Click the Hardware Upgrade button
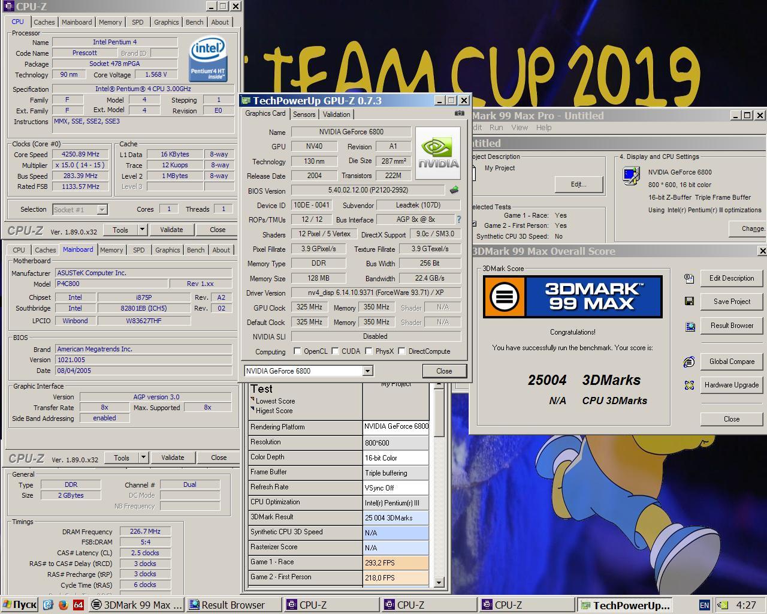 (732, 385)
